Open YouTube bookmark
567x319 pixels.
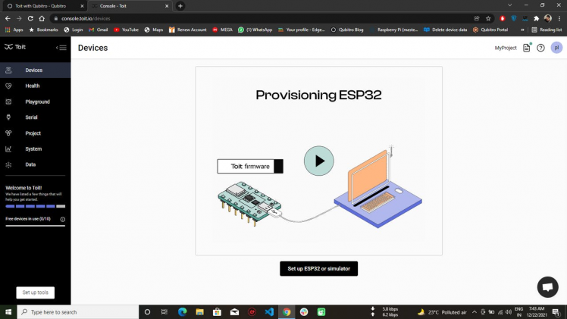tap(126, 30)
